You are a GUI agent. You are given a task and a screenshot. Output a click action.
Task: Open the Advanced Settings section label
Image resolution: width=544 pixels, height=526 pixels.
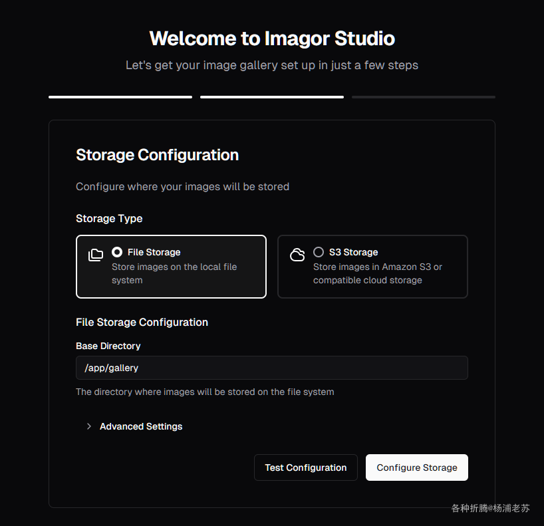141,426
